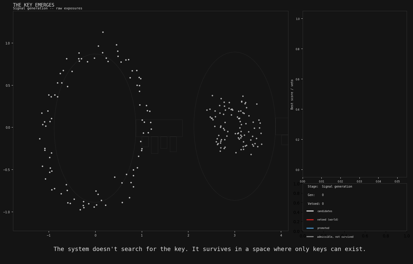Screen dimensions: 413x264
Task: Click the 'Signal generation -- raw exposures' subtitle
Action: pos(47,8)
